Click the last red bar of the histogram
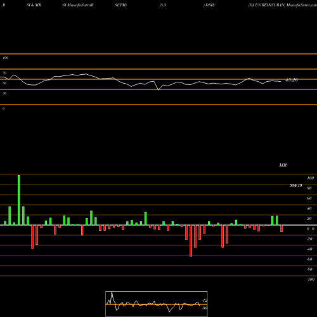 (281, 228)
